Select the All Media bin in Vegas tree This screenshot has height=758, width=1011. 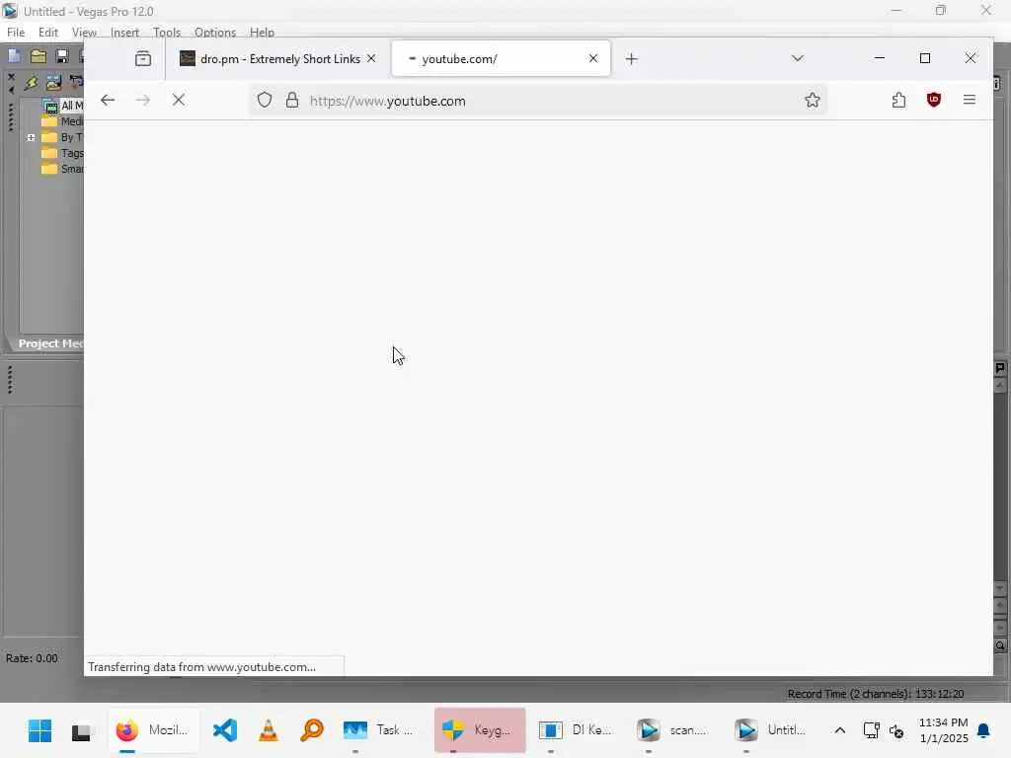63,105
